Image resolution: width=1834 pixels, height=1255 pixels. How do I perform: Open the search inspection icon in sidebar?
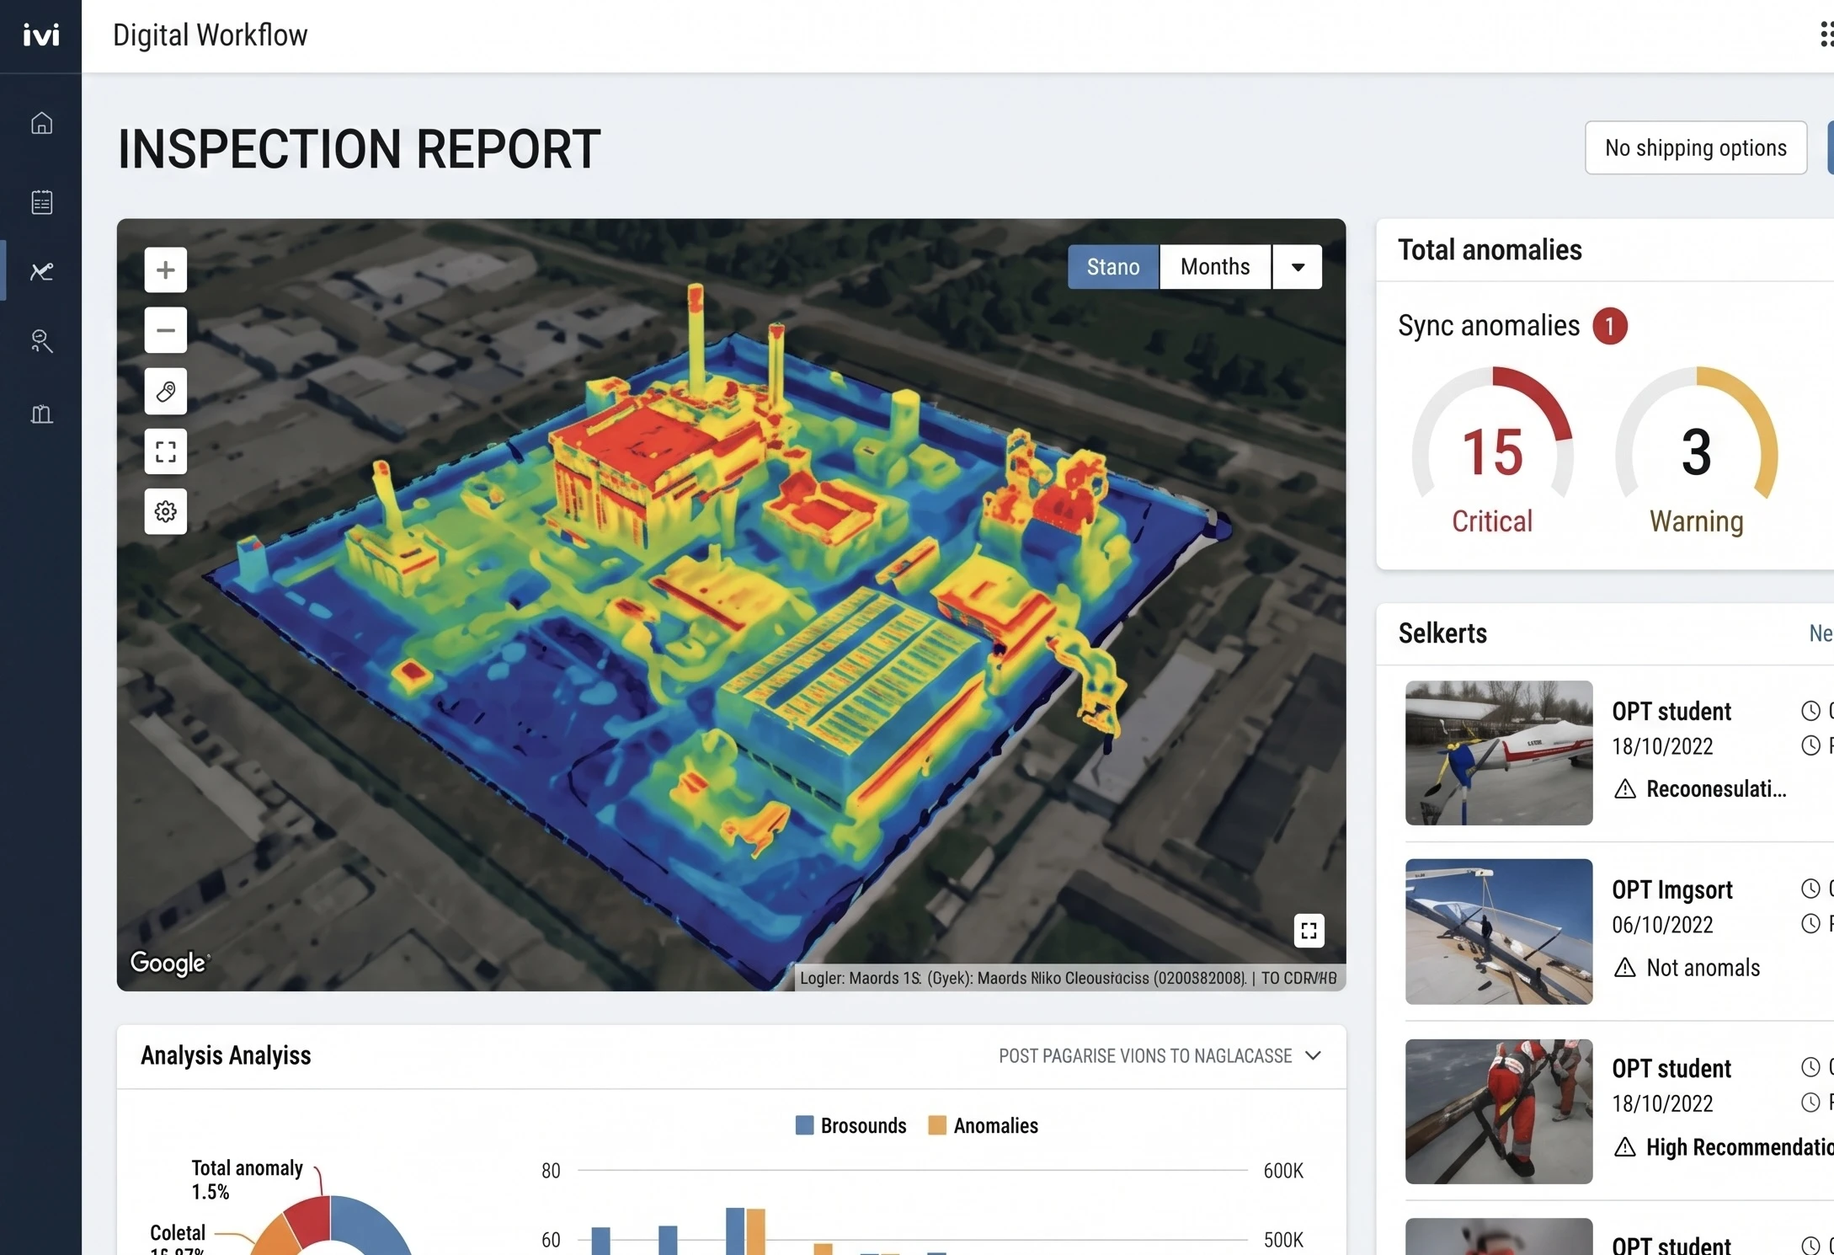[x=41, y=341]
